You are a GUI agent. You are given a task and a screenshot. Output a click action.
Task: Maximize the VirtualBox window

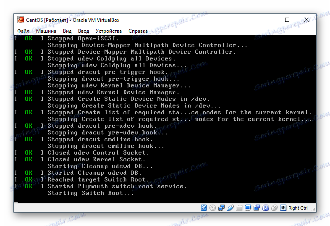287,20
